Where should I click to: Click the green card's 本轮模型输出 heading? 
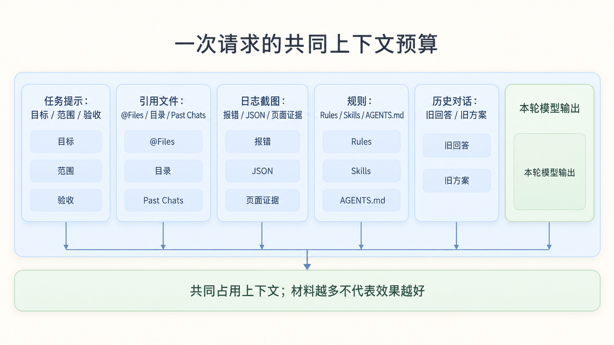[x=549, y=108]
